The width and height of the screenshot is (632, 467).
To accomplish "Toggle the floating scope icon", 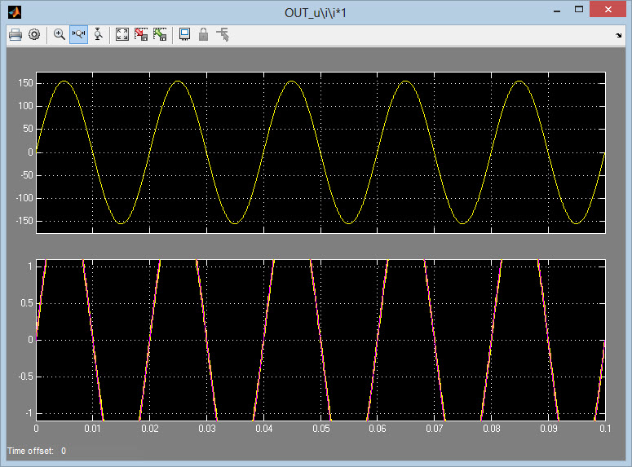I will coord(184,35).
